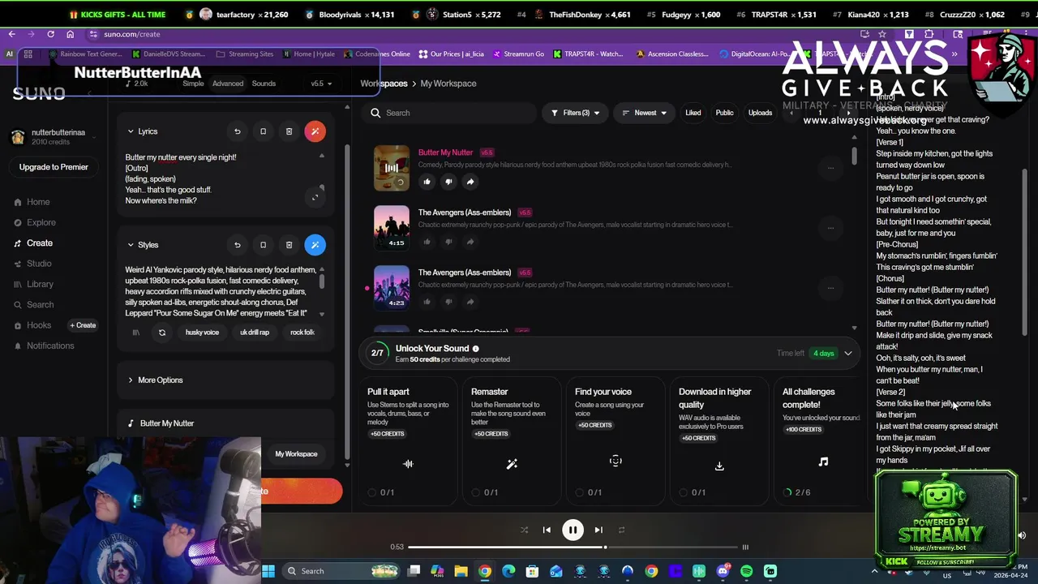Seek within the song progress bar

point(571,547)
